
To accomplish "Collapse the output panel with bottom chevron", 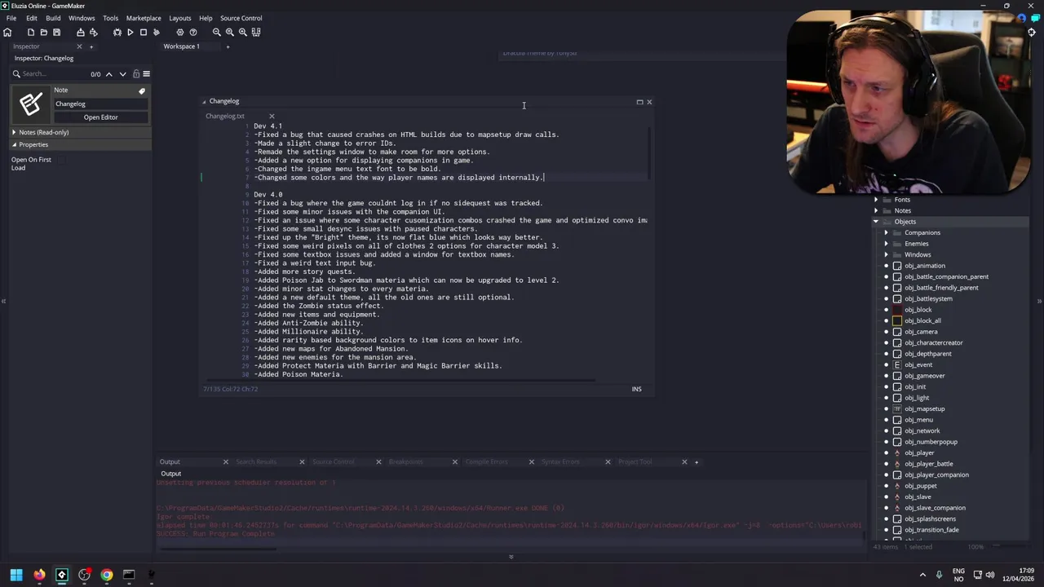I will pyautogui.click(x=511, y=557).
